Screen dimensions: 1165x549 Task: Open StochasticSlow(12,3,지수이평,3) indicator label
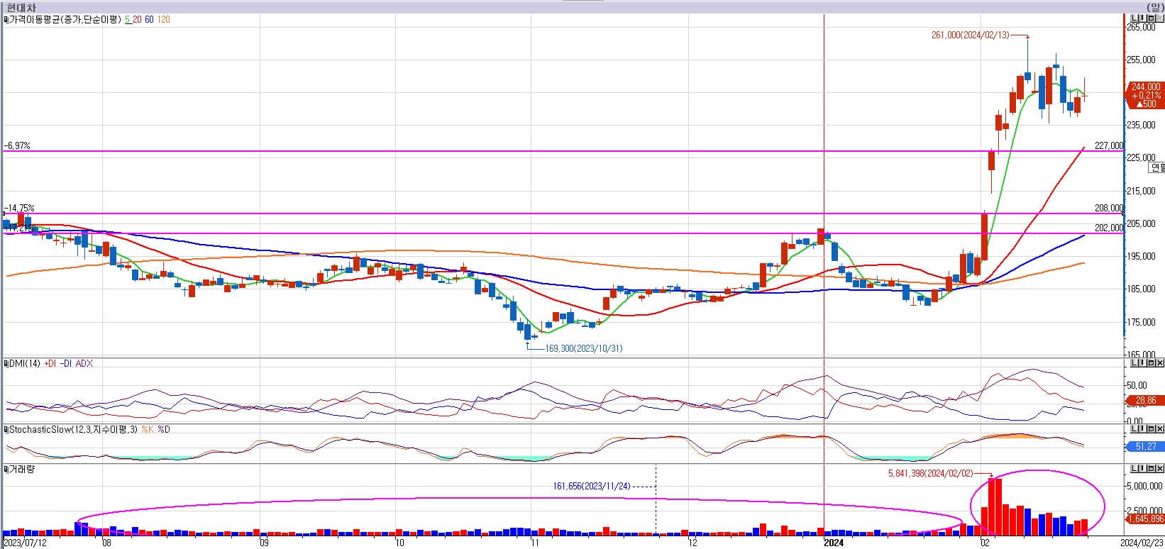74,430
